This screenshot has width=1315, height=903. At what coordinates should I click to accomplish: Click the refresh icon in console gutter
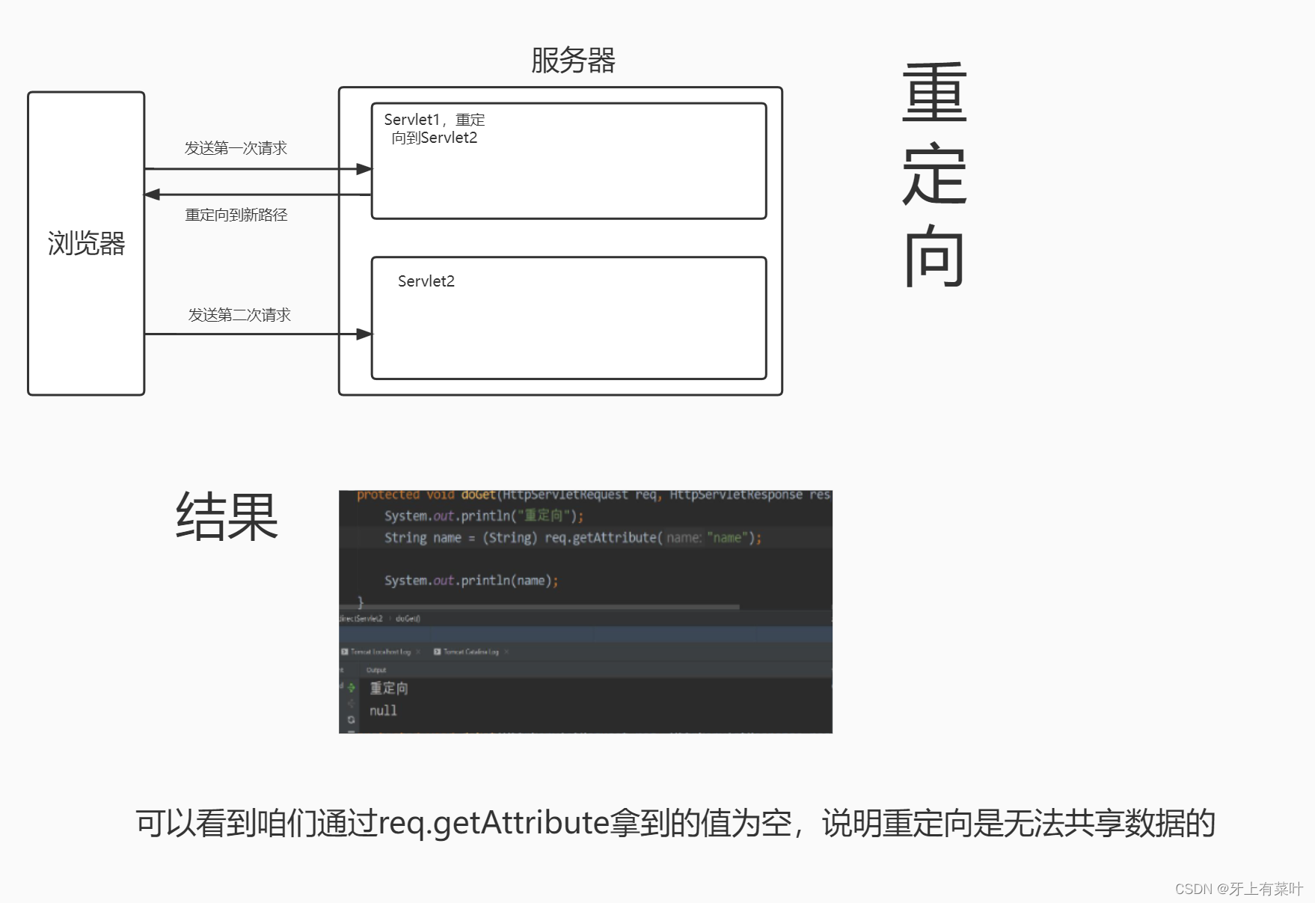[x=352, y=720]
